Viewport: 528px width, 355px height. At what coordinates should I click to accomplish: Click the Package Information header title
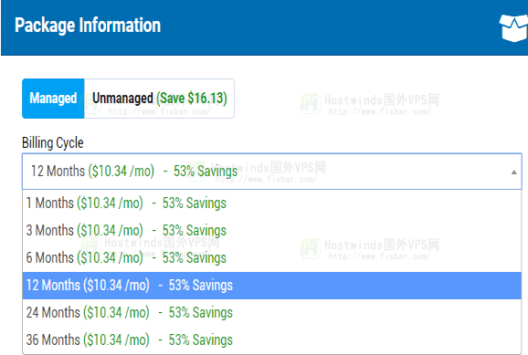[88, 26]
